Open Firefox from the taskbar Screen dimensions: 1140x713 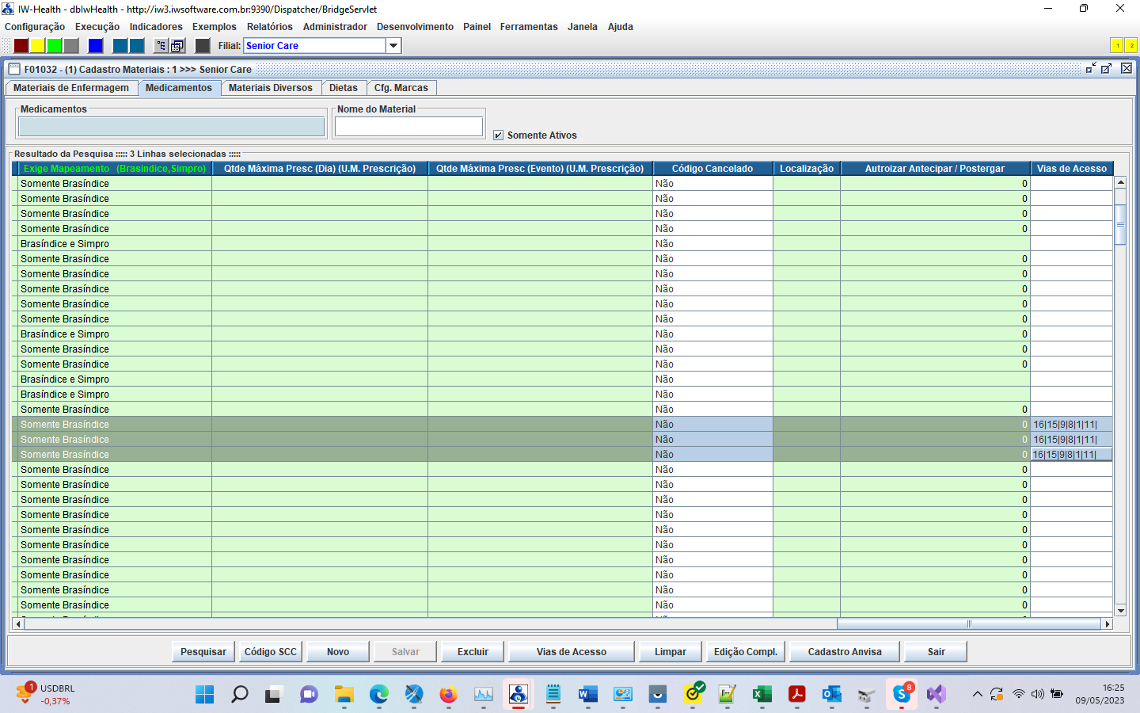tap(448, 694)
